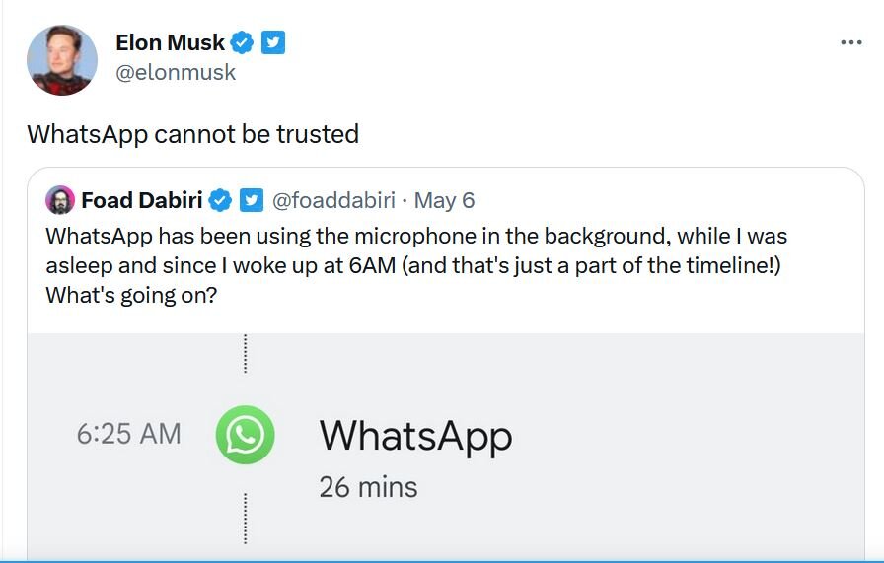
Task: Click the "WhatsApp cannot be trusted" tweet text
Action: click(x=192, y=134)
